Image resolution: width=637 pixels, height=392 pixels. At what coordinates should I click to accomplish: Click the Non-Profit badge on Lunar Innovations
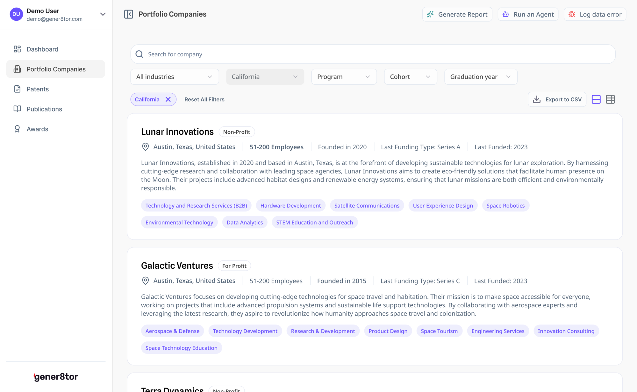[237, 132]
